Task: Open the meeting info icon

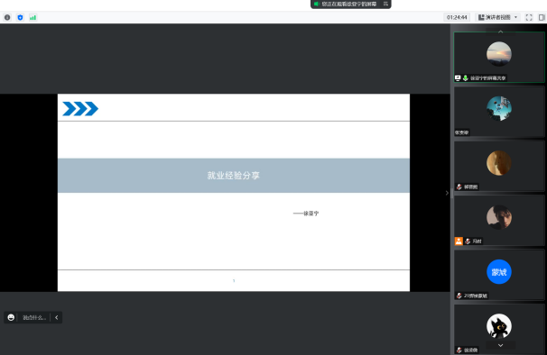Action: coord(7,17)
